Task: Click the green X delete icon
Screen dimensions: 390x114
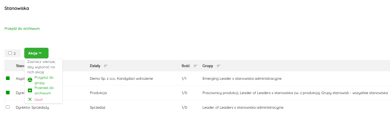Action: point(30,99)
